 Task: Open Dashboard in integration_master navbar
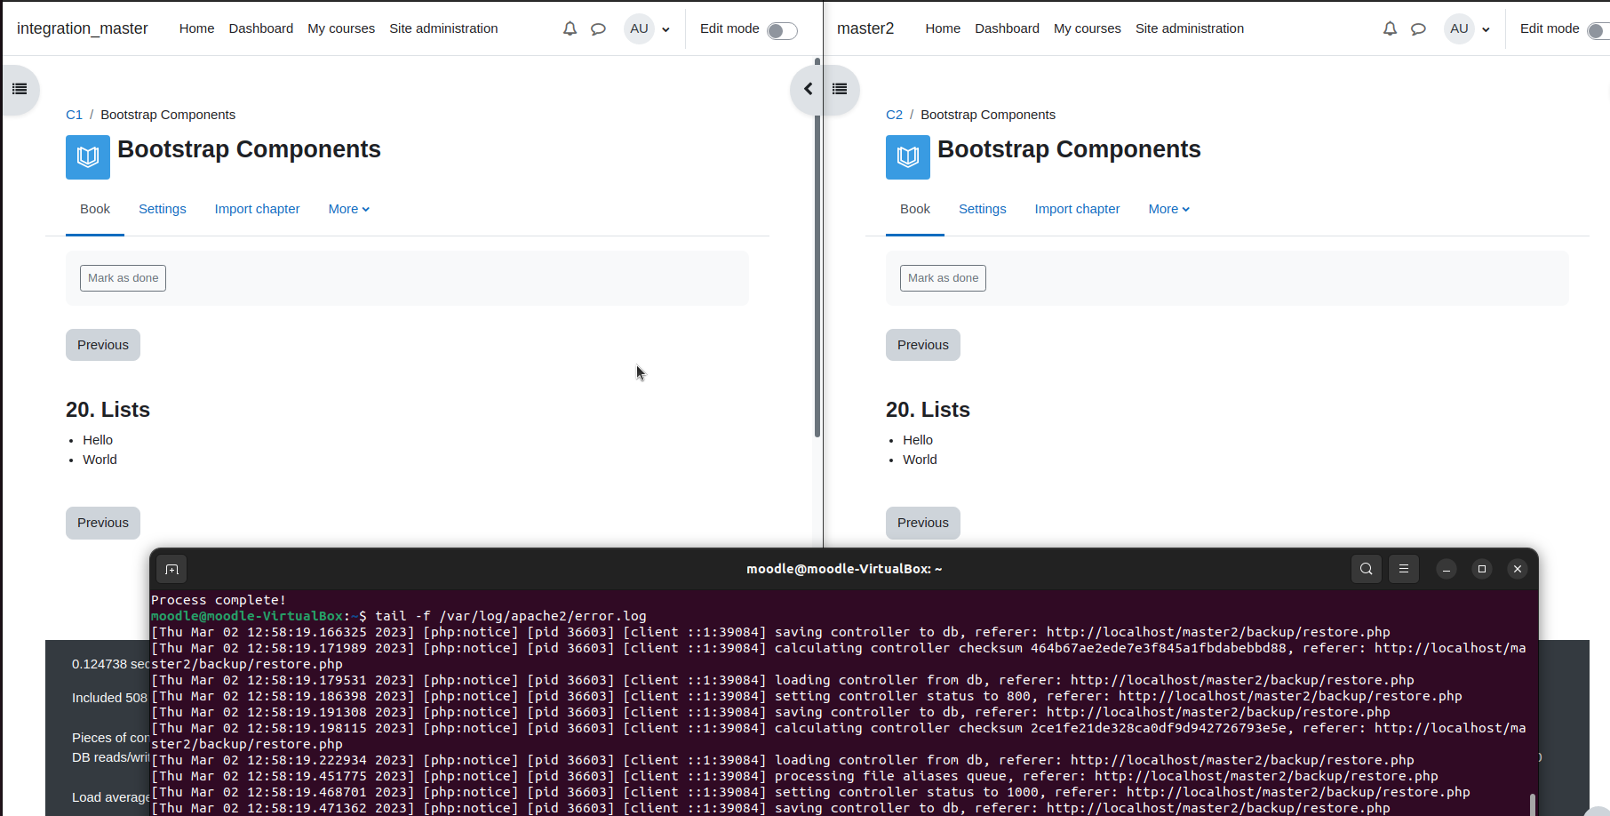point(260,28)
